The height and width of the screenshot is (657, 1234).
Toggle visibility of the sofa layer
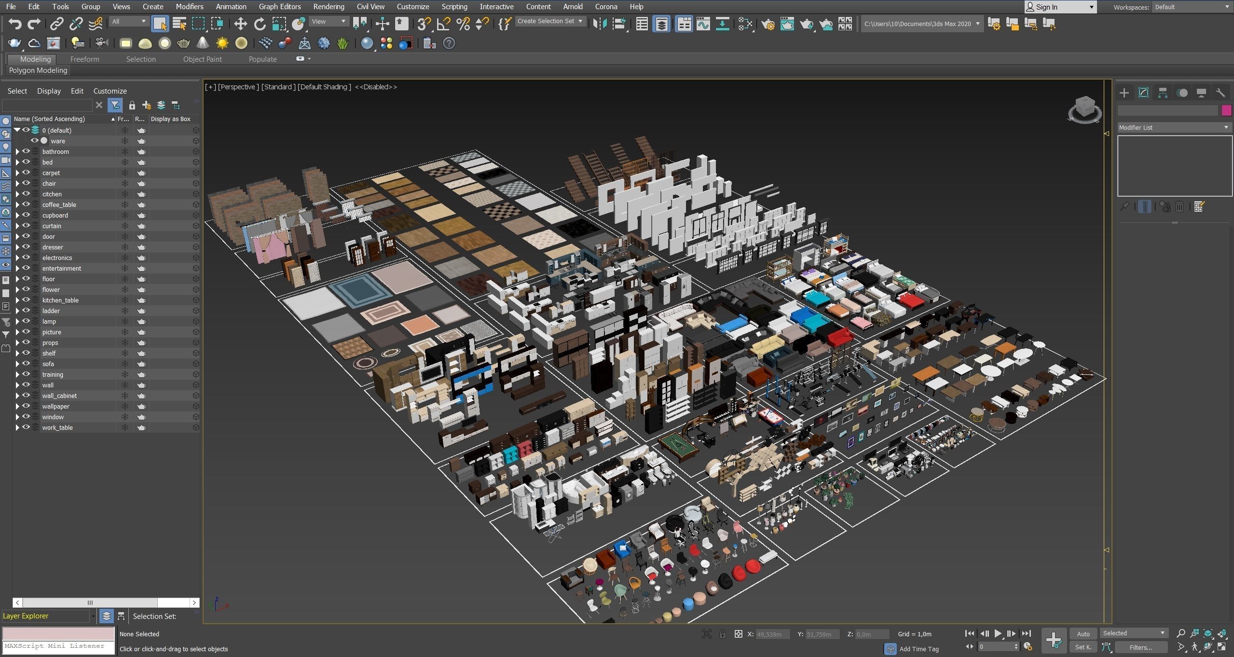(x=26, y=364)
